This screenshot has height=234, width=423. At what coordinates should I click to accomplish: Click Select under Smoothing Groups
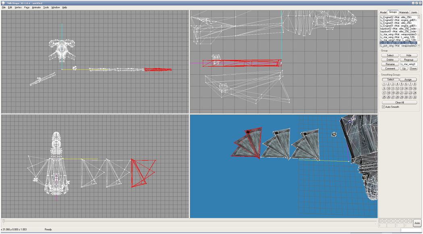(x=391, y=80)
